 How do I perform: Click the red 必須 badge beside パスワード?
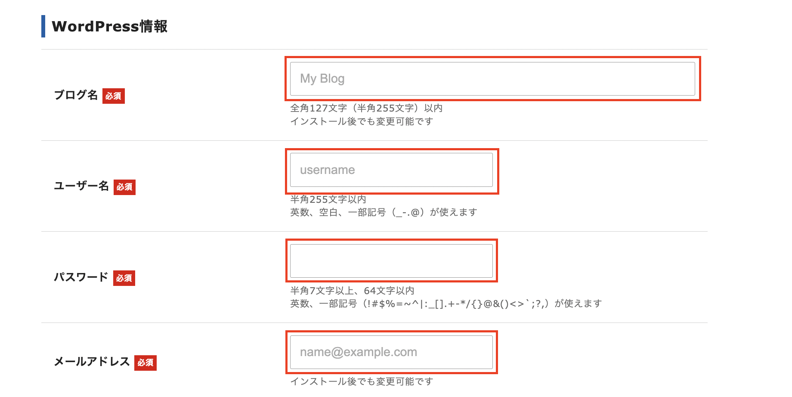(x=124, y=278)
